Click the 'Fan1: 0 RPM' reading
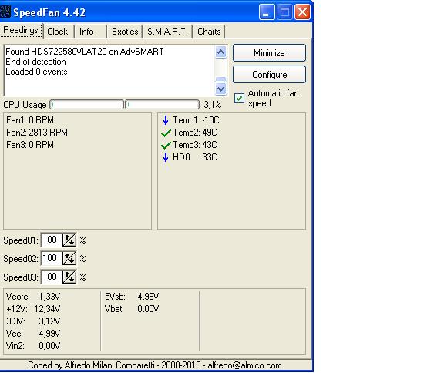Viewport: 444px width, 373px height. (x=30, y=120)
